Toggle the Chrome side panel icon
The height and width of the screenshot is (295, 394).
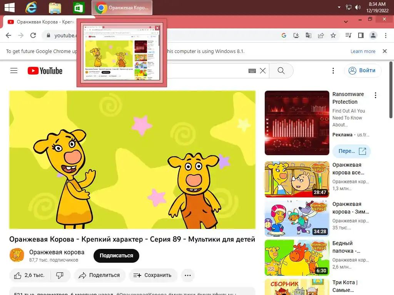click(361, 35)
